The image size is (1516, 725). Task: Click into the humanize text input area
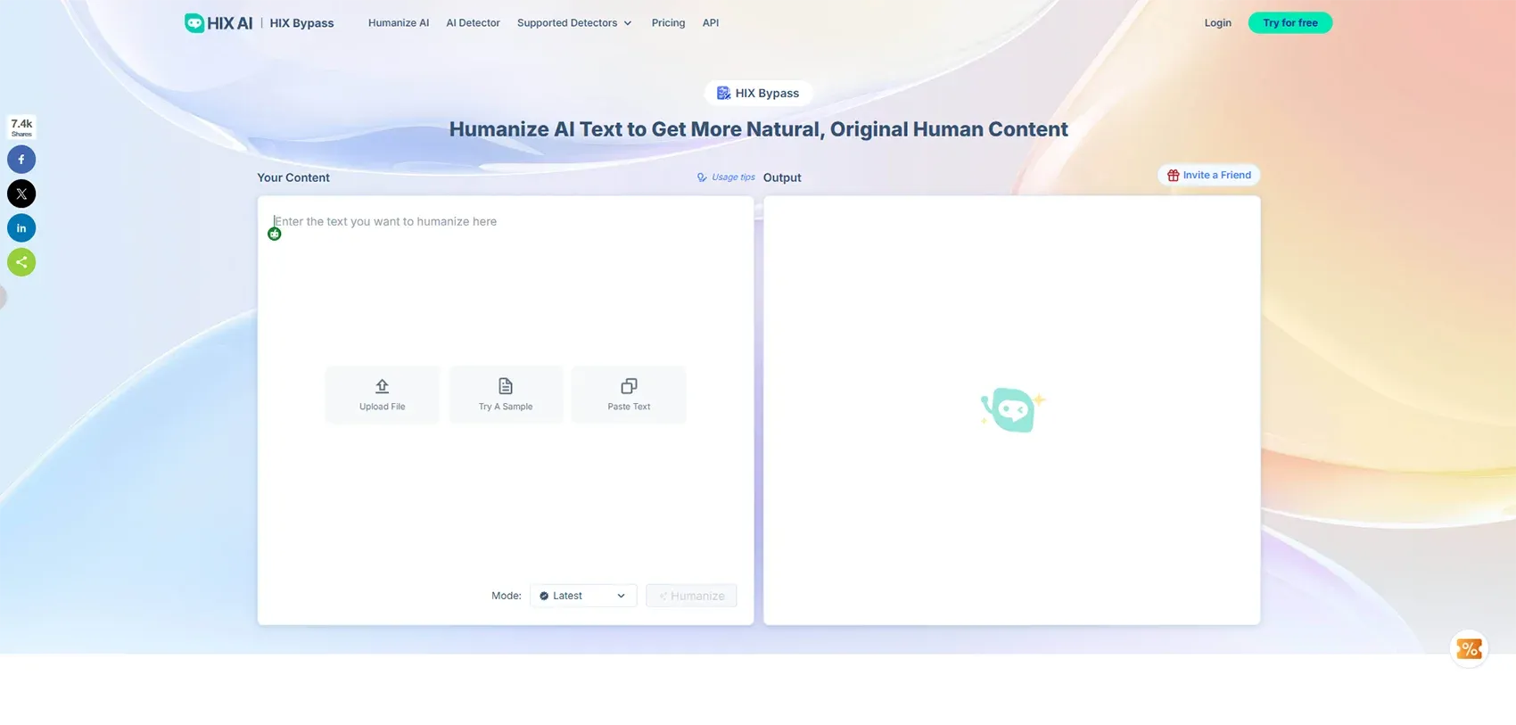(x=505, y=285)
